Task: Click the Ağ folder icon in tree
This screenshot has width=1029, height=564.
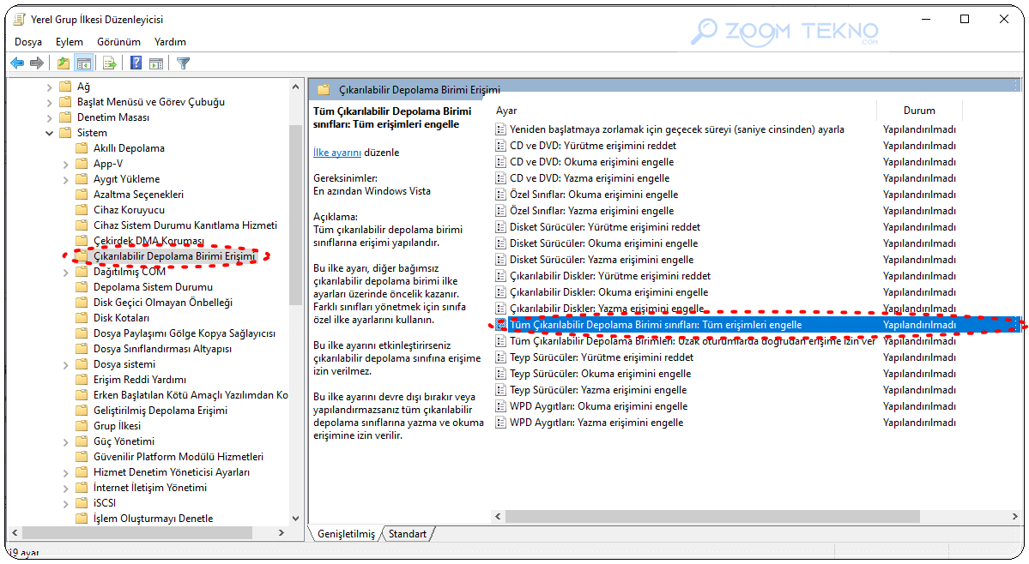Action: point(65,87)
